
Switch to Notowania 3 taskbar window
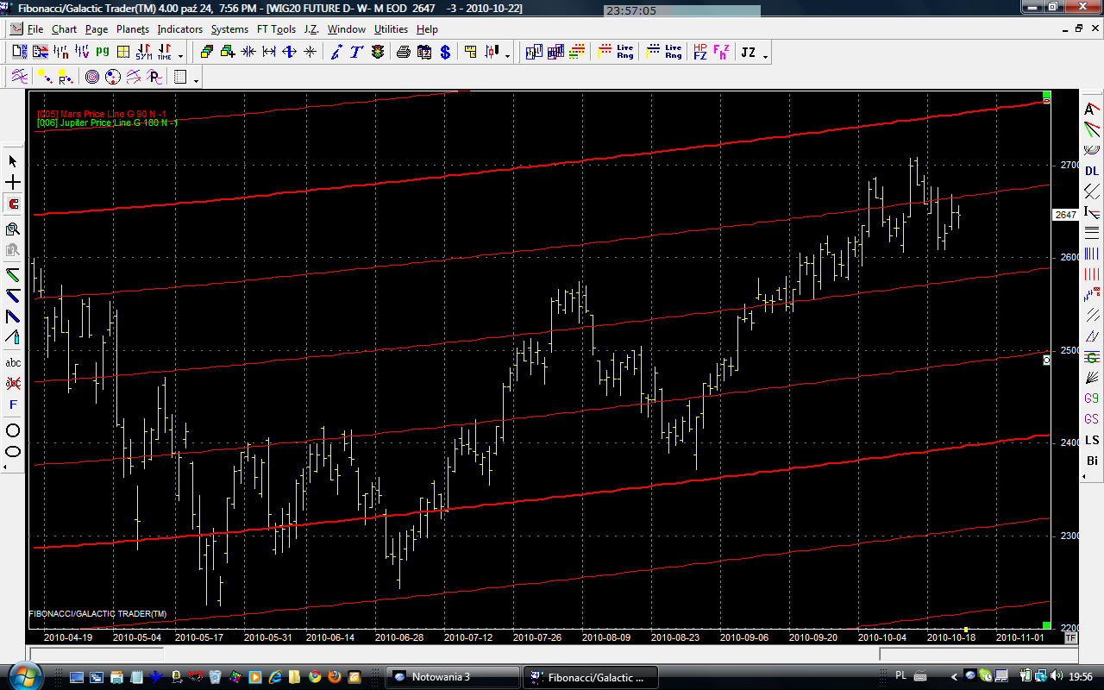pyautogui.click(x=452, y=677)
